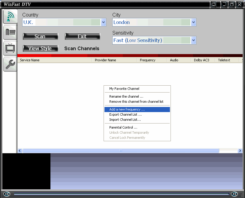Click the Exit button

83,36
